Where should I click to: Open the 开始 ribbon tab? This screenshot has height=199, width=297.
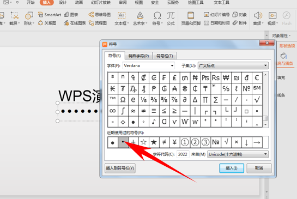(31, 3)
